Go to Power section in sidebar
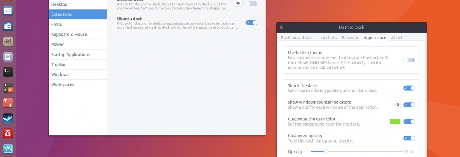Image resolution: width=460 pixels, height=157 pixels. tap(78, 45)
